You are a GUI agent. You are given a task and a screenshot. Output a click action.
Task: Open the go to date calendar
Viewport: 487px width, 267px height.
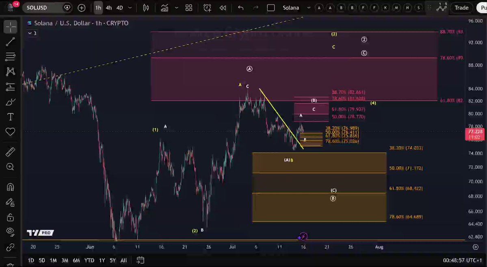point(140,260)
